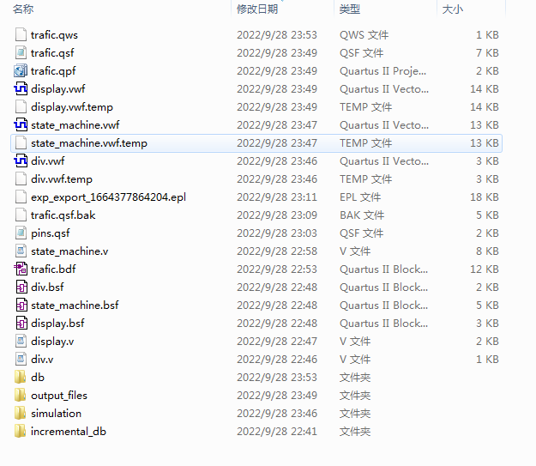
Task: Click the 2022/9/28 23:11 date cell
Action: pyautogui.click(x=277, y=197)
